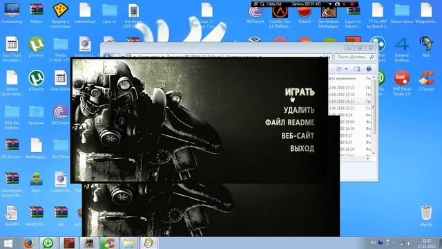Launch the red Action! recorder icon
The width and height of the screenshot is (442, 249).
tap(305, 14)
